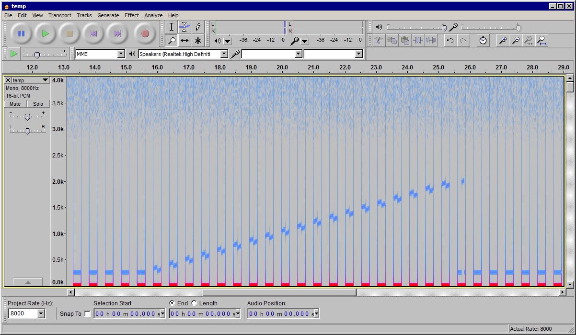The width and height of the screenshot is (576, 335).
Task: Select the Multi-Tool asterisk mode
Action: 198,41
